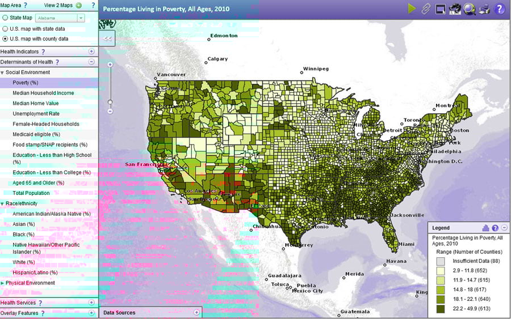Click far-right question mark in Map Area header
The height and width of the screenshot is (319, 511).
click(93, 5)
